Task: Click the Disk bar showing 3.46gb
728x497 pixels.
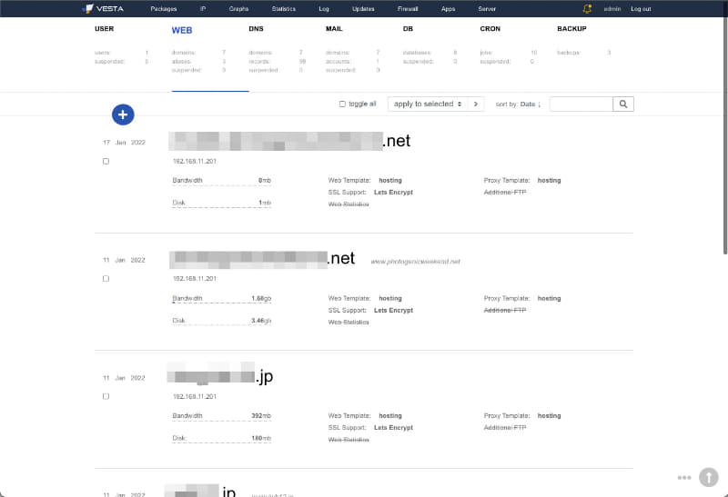Action: coord(221,322)
